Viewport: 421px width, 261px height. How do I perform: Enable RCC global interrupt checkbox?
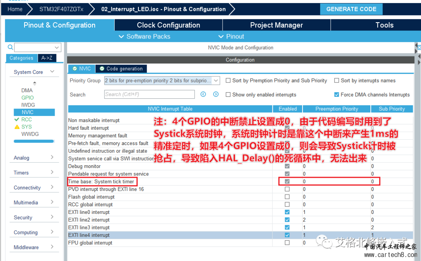(287, 205)
